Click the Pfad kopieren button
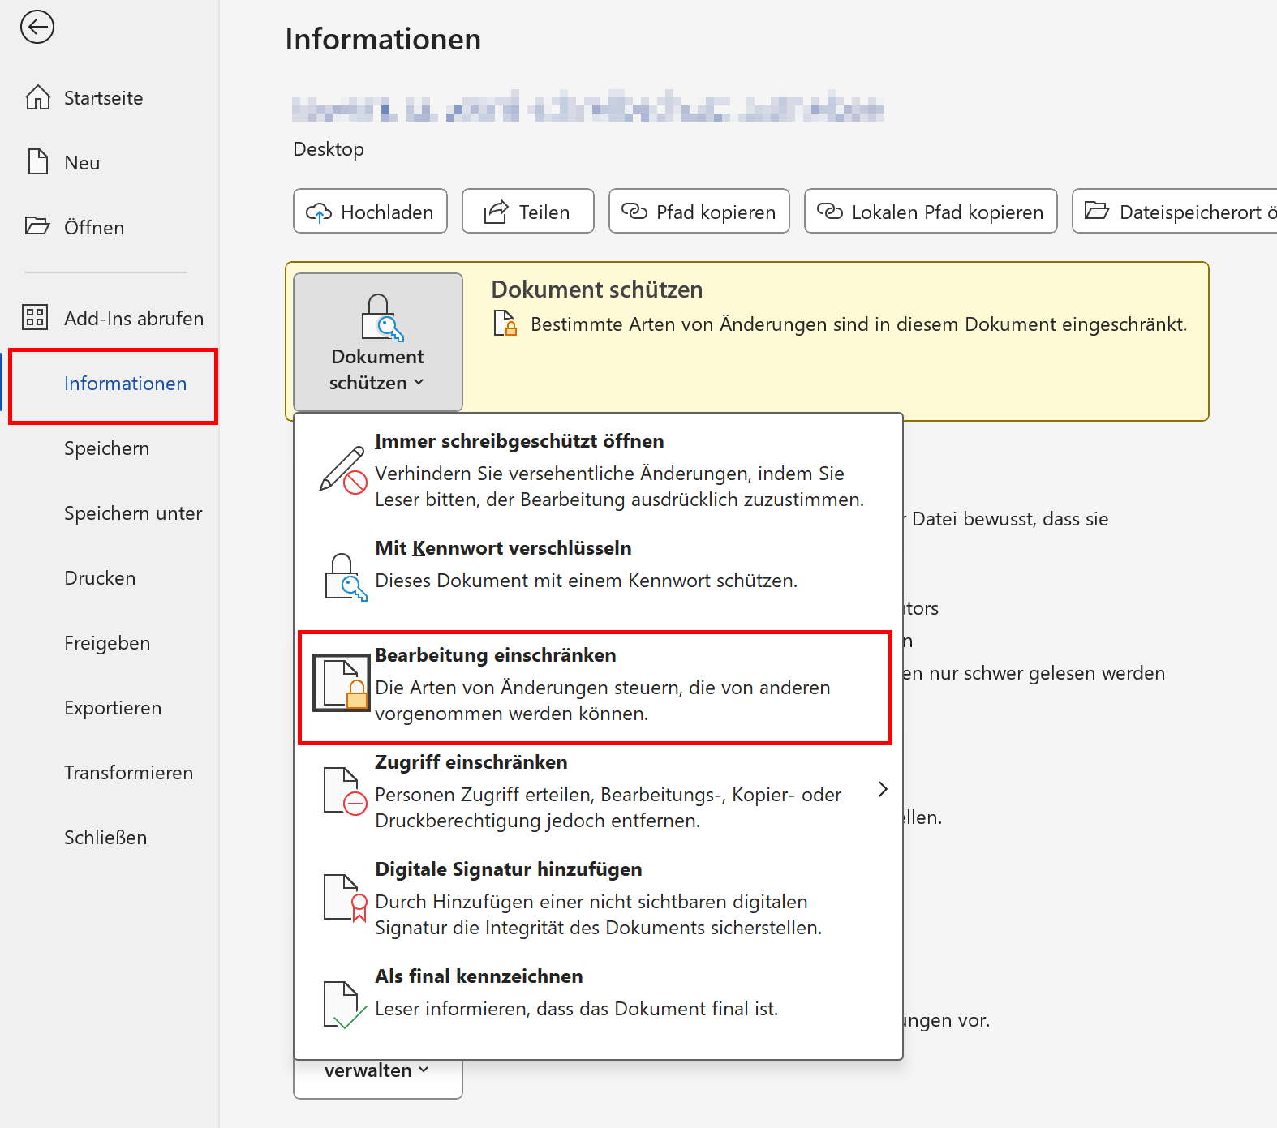This screenshot has height=1128, width=1277. pyautogui.click(x=699, y=211)
